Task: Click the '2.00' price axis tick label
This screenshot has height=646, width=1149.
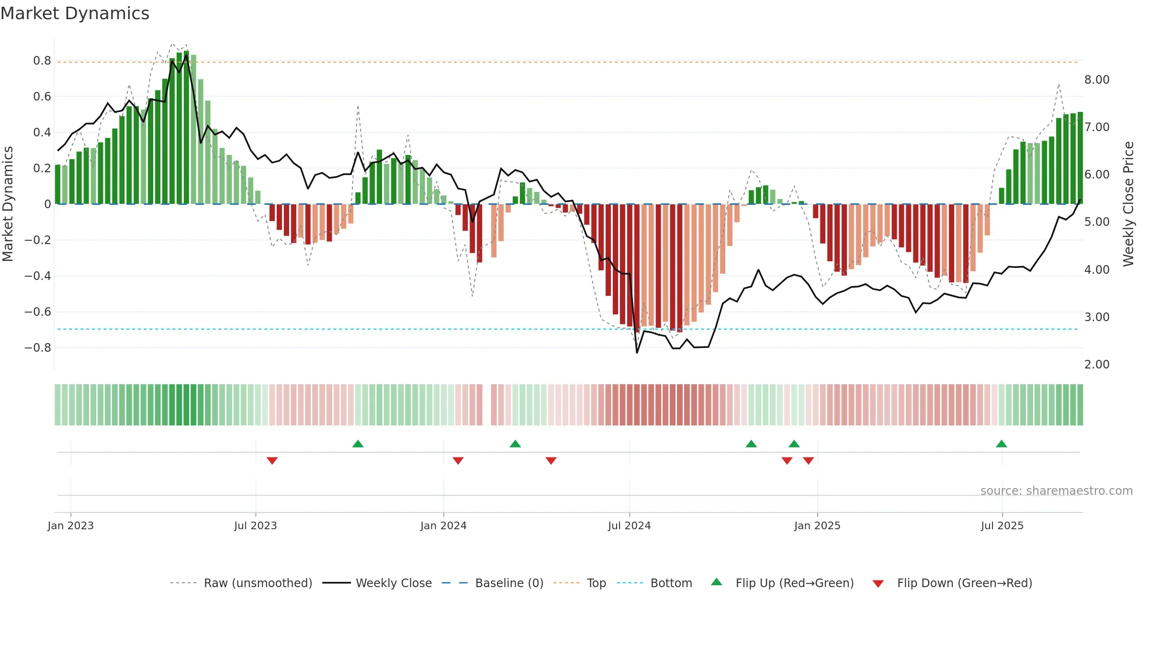Action: click(x=1097, y=365)
